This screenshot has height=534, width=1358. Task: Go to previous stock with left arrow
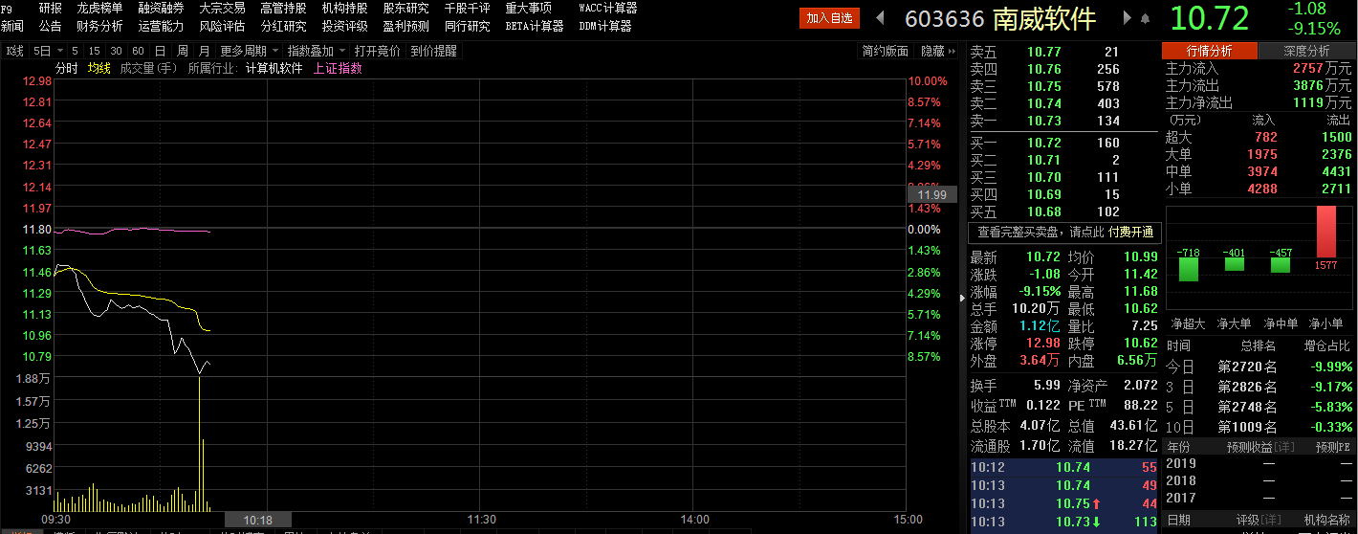click(881, 18)
